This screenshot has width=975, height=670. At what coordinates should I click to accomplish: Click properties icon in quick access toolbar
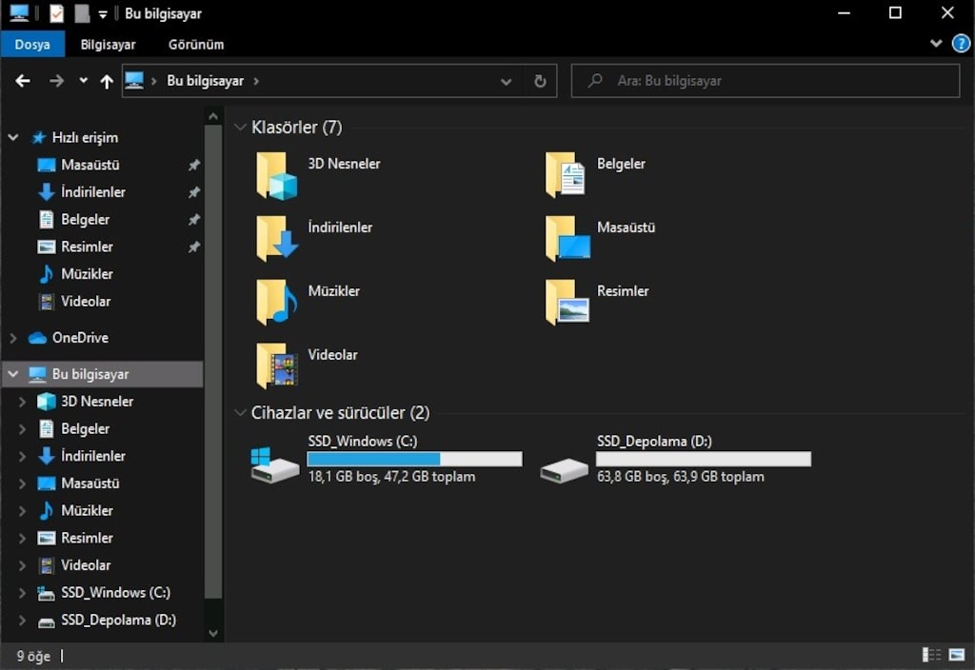[56, 13]
